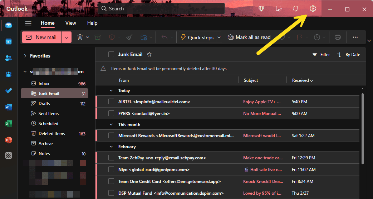Check the AIRTEL message checkbox
373x199 pixels.
click(x=111, y=102)
